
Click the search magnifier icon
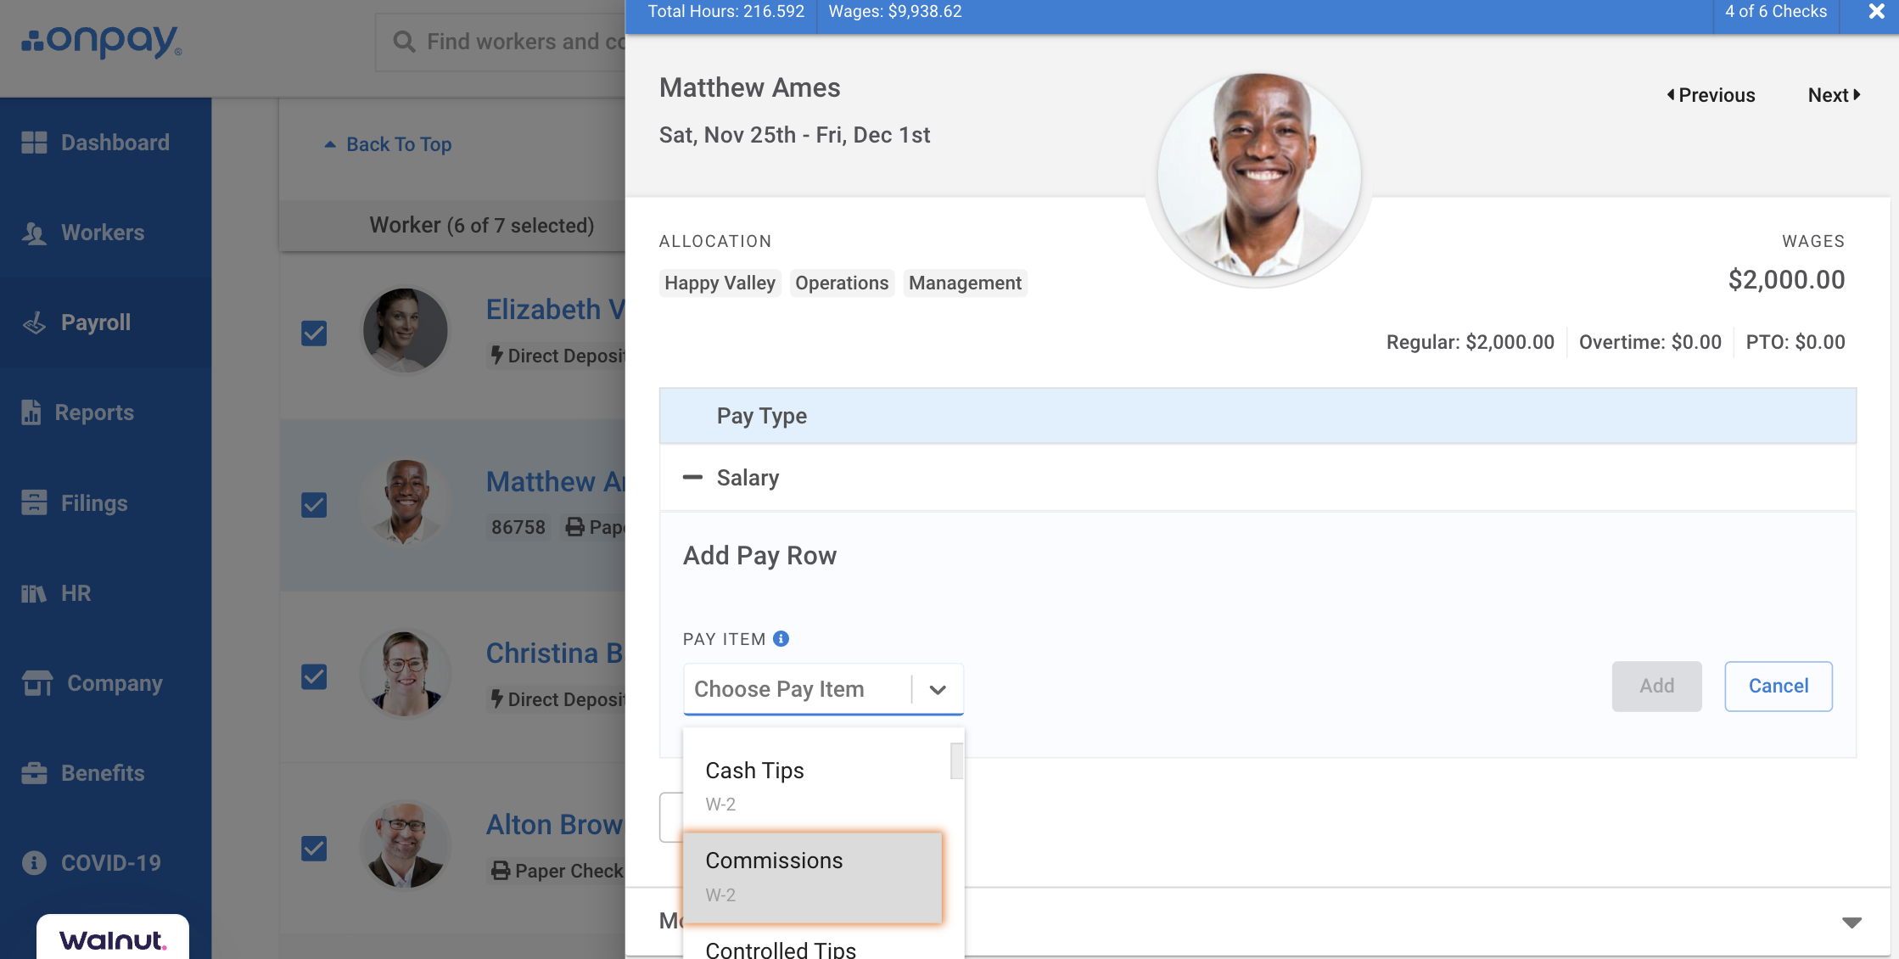404,42
